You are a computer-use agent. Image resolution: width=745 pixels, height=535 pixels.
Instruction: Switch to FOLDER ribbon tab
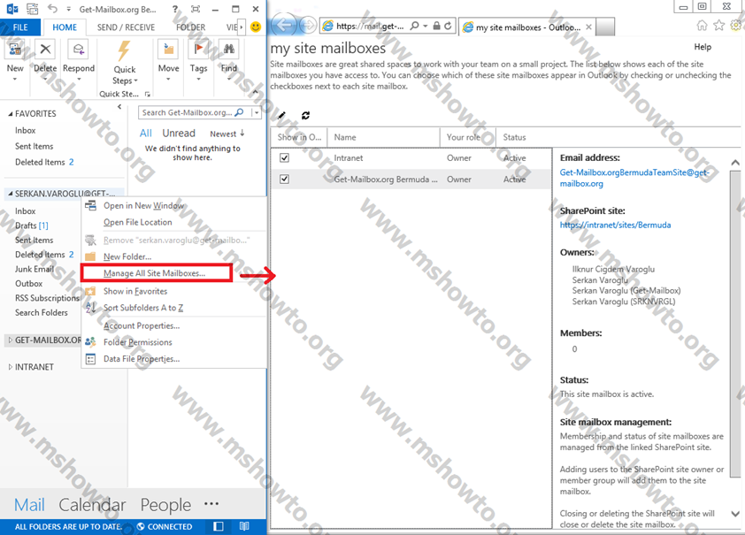tap(190, 27)
